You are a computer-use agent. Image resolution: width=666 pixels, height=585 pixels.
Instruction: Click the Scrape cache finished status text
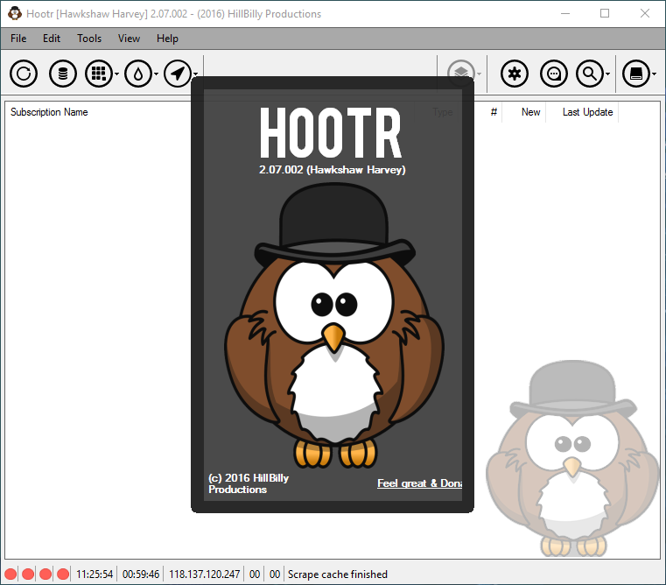[338, 574]
